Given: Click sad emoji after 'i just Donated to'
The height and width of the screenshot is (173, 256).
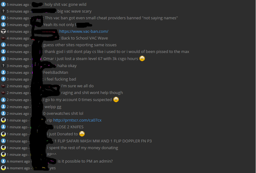Looking at the screenshot, I should point(82,134).
